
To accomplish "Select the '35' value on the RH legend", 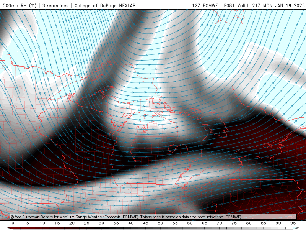I will 116,223.
